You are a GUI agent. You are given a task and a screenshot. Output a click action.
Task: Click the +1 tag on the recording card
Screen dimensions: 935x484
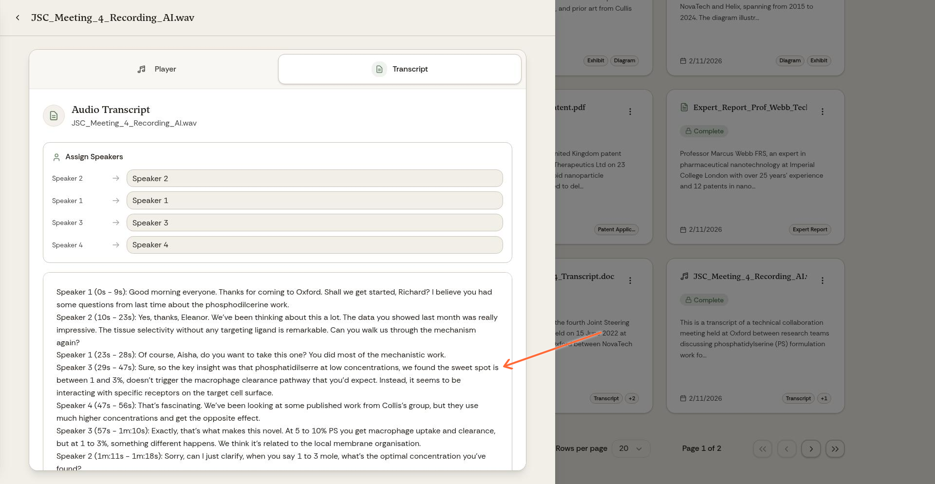pyautogui.click(x=823, y=398)
